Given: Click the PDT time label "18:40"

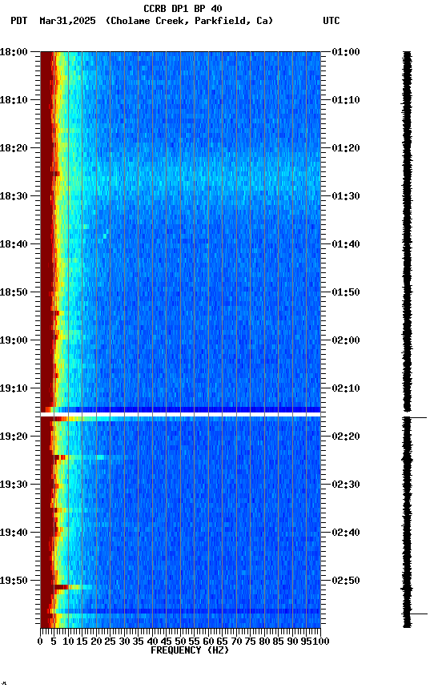Looking at the screenshot, I should point(14,244).
